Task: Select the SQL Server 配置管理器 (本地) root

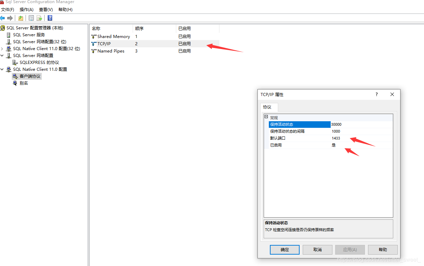Action: click(x=35, y=28)
